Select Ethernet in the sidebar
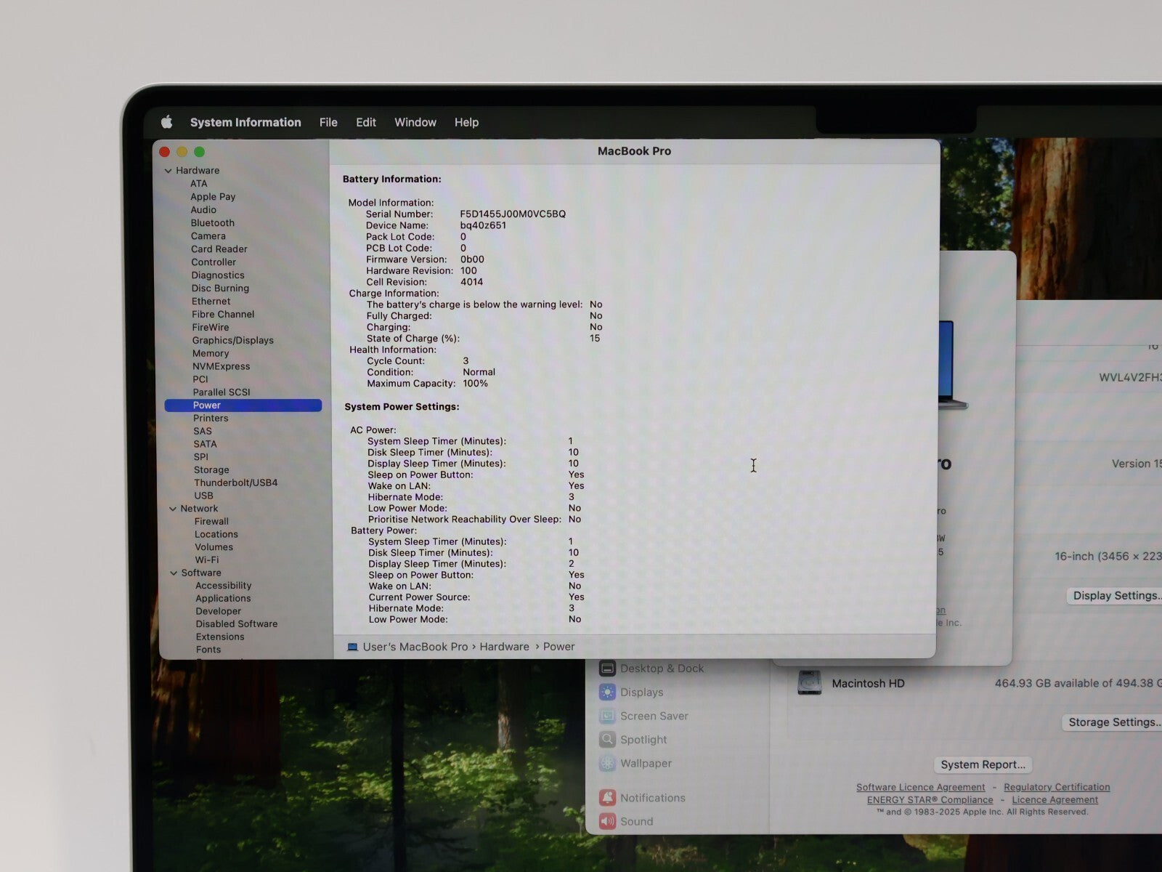 [x=211, y=301]
